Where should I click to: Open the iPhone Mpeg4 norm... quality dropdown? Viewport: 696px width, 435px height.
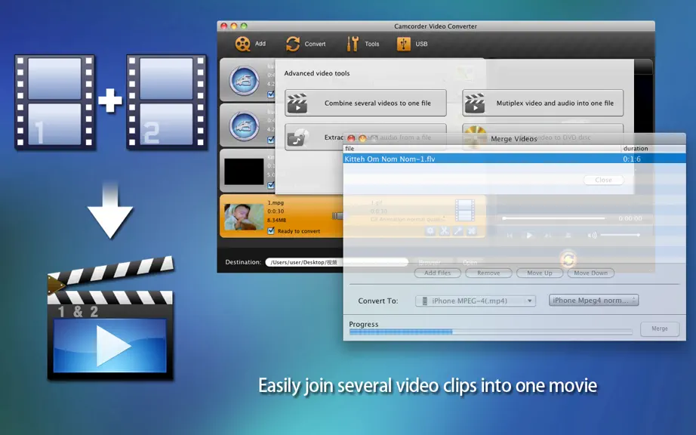[593, 301]
